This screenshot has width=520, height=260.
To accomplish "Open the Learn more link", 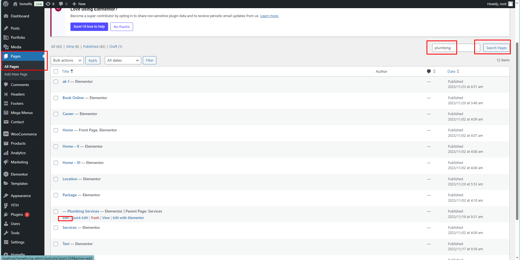I will click(269, 16).
